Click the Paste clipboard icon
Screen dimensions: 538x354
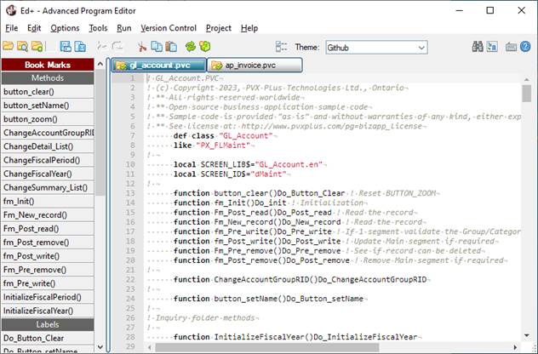point(173,47)
